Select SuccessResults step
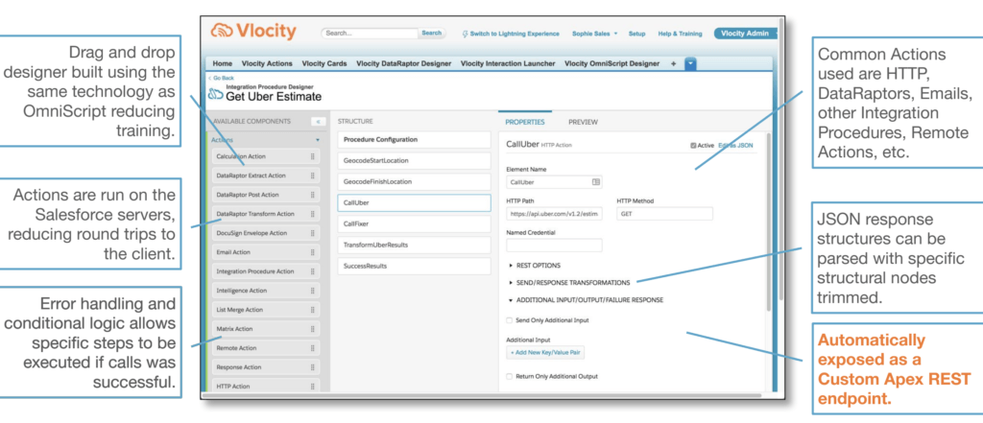Image resolution: width=983 pixels, height=423 pixels. pos(414,266)
